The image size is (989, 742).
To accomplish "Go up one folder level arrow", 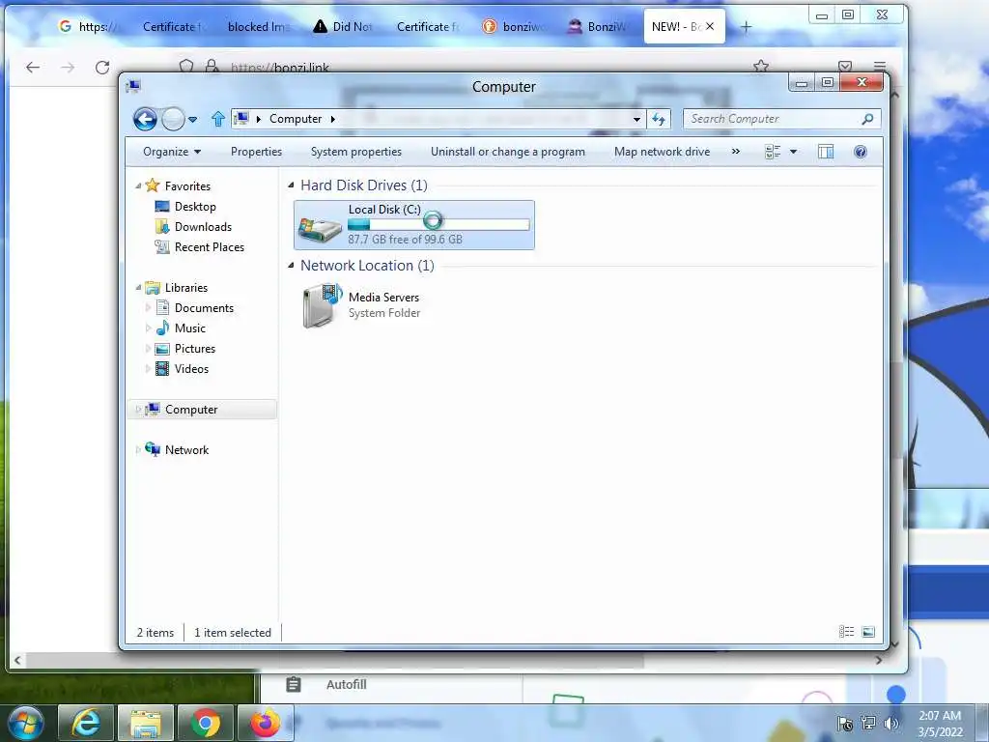I will 218,119.
